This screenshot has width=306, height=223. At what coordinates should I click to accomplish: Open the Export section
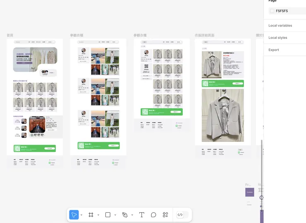coord(274,50)
